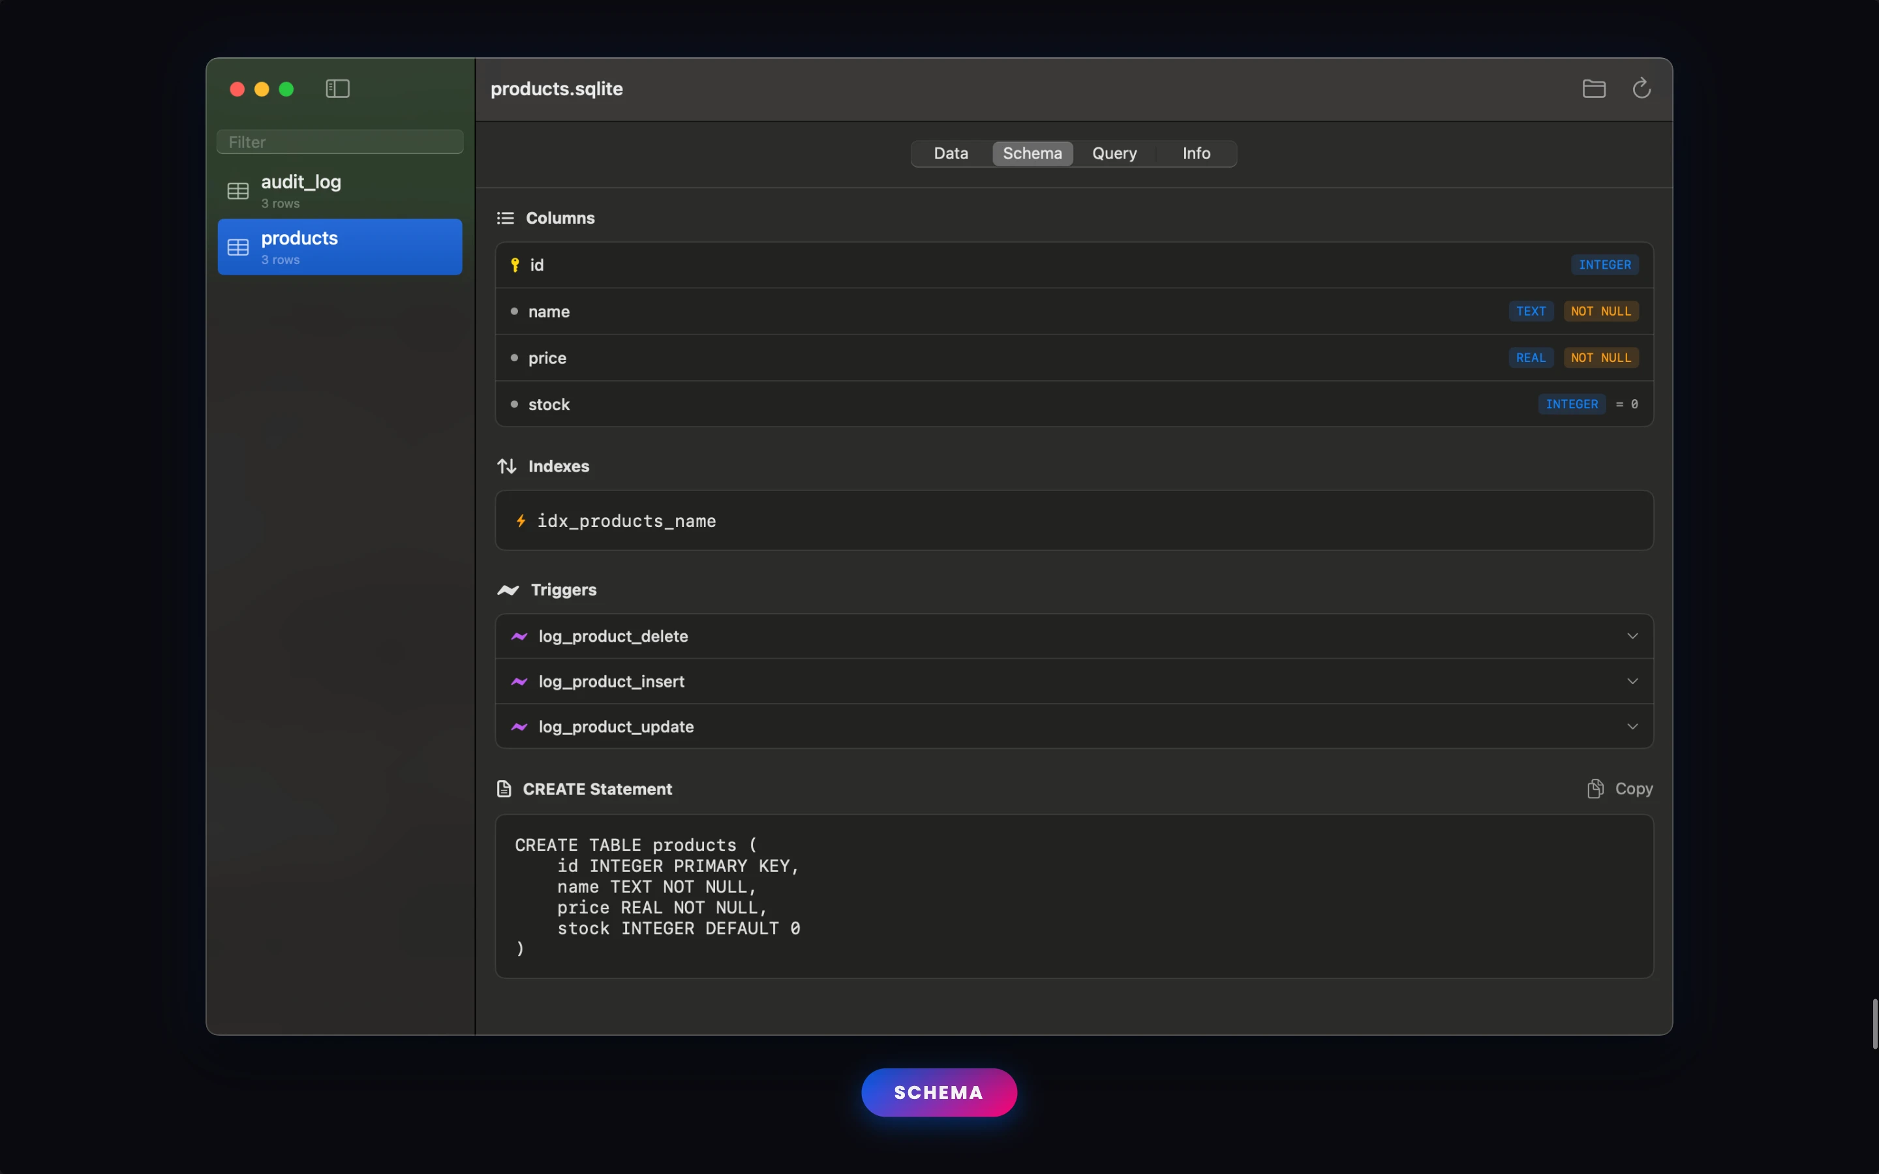The width and height of the screenshot is (1879, 1174).
Task: Expand the log_product_delete trigger chevron
Action: [1632, 636]
